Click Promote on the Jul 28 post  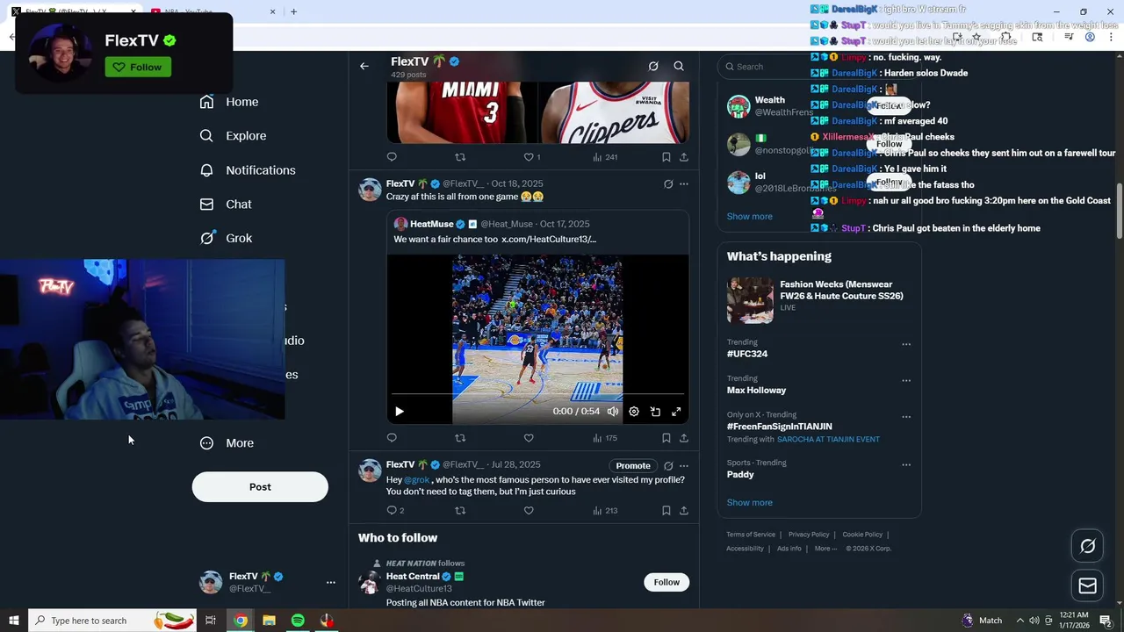coord(633,466)
